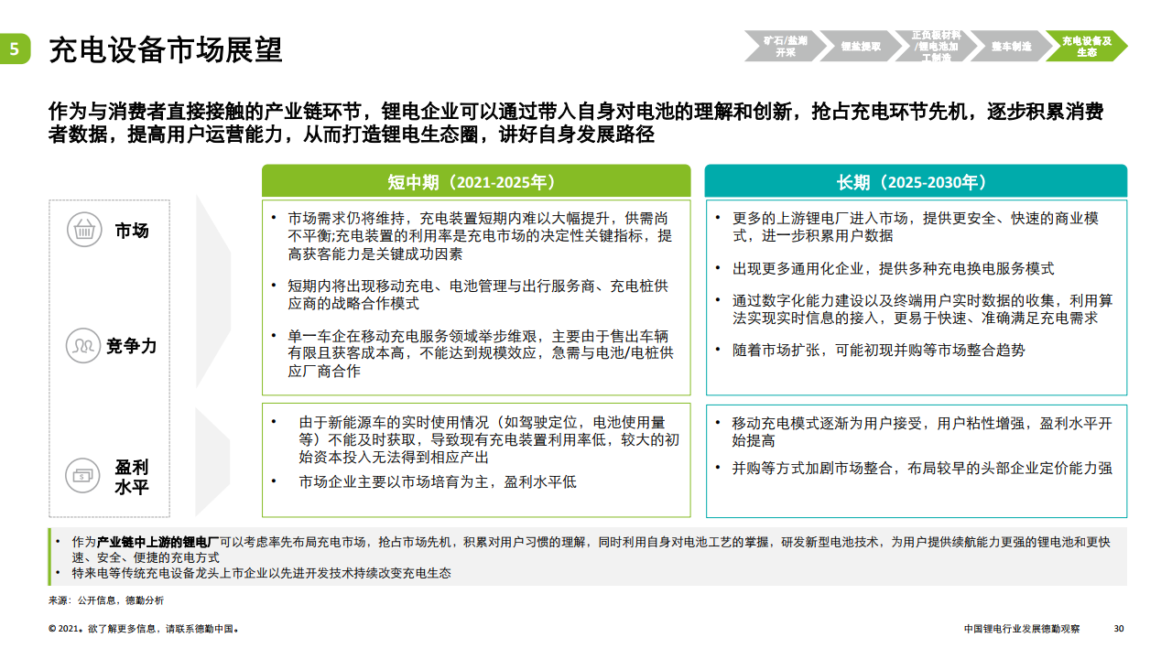Viewport: 1172px width, 659px height.
Task: Click the 竞争力 people icon
Action: coord(84,345)
